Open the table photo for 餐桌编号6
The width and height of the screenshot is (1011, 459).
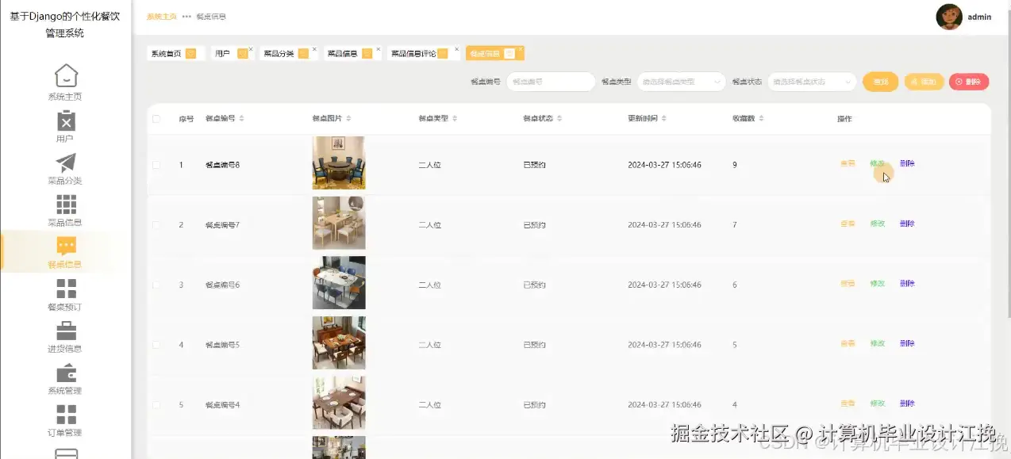339,283
